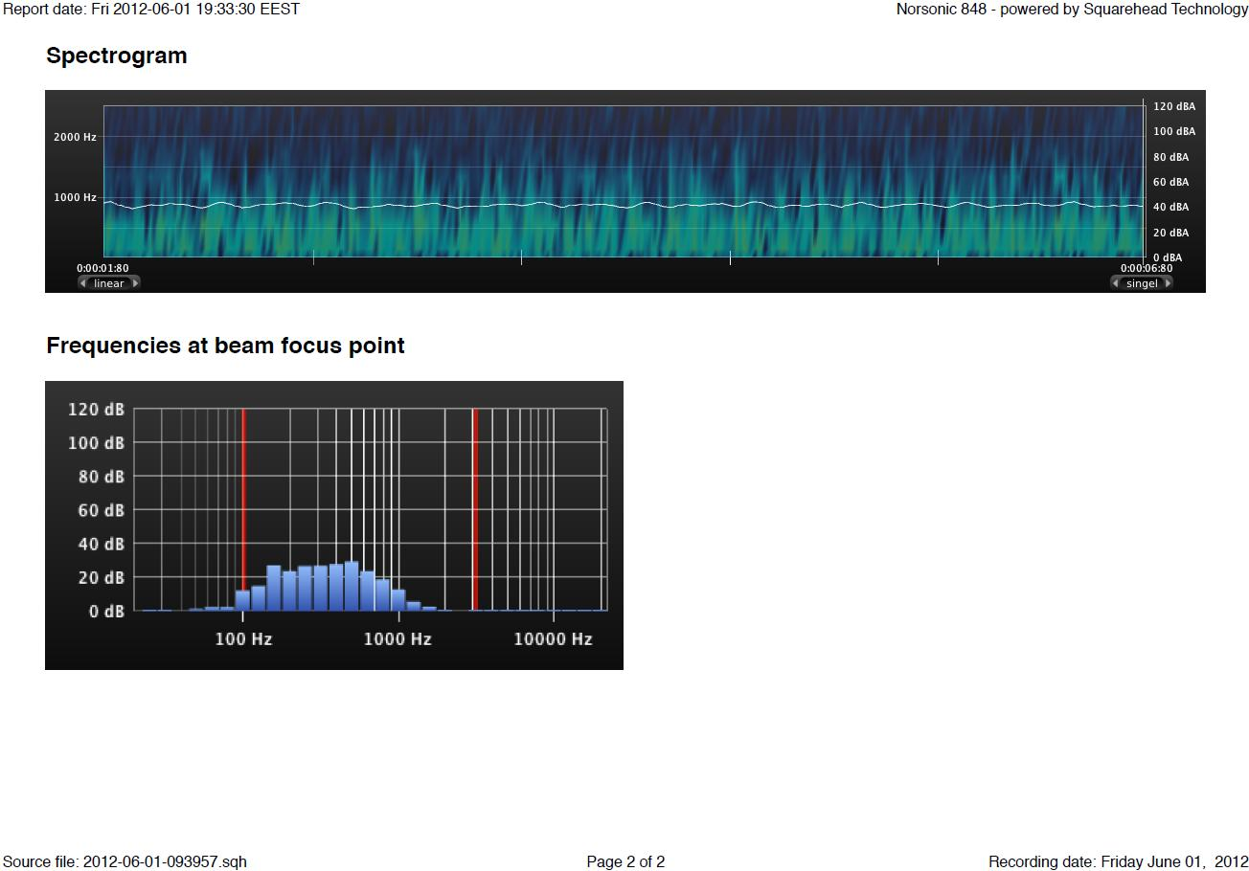Click the left arrow of the linear selector
The image size is (1249, 871).
tap(83, 283)
